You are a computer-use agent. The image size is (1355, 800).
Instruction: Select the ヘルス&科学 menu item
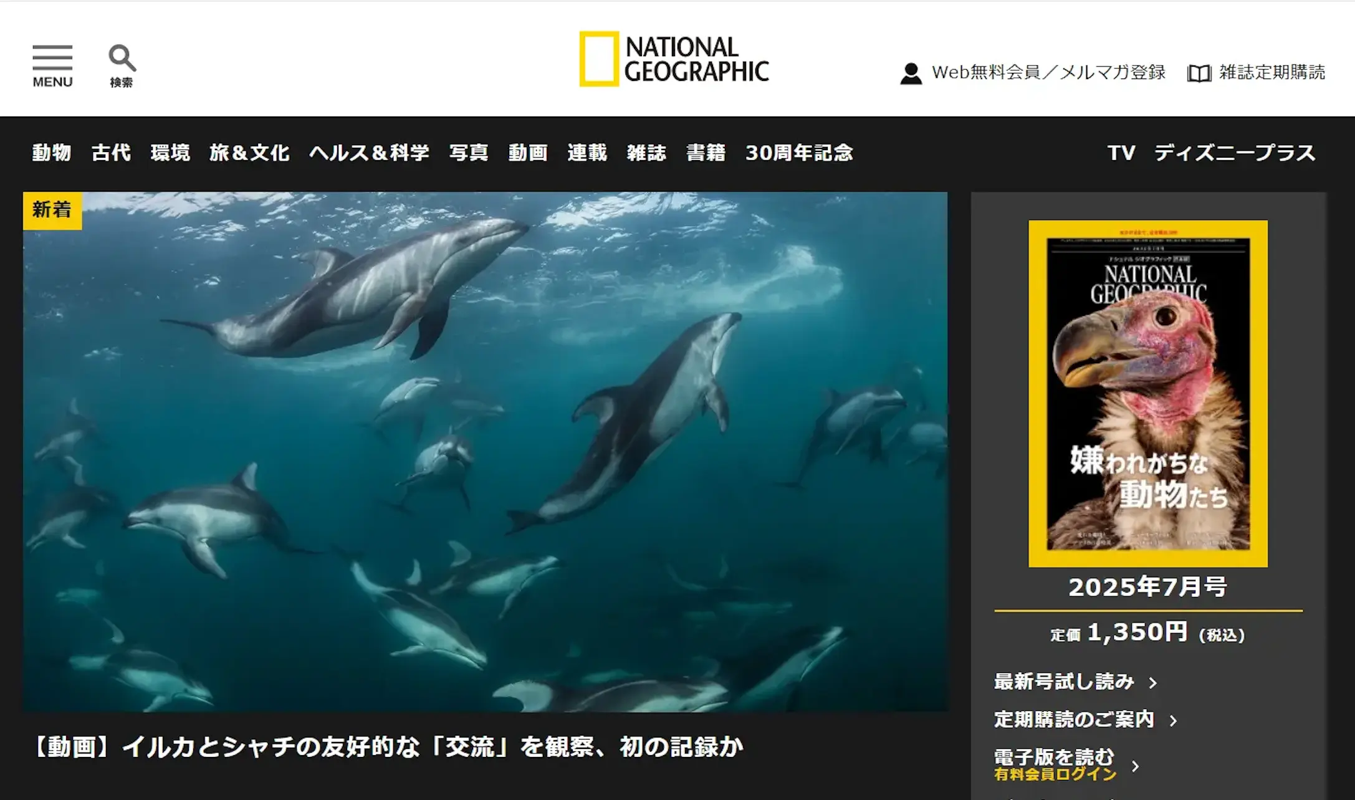(369, 153)
